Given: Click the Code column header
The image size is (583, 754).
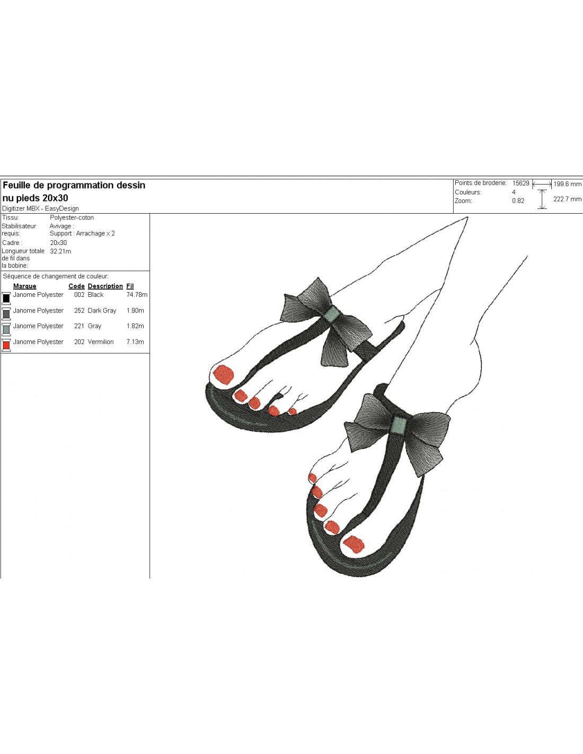Looking at the screenshot, I should (76, 286).
